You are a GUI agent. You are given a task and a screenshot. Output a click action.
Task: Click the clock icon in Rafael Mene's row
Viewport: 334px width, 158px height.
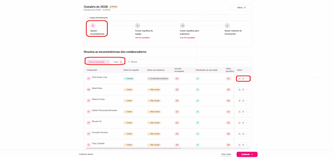tap(243, 90)
